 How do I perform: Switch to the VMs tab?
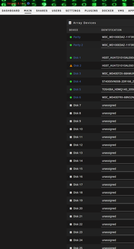[x=121, y=11]
